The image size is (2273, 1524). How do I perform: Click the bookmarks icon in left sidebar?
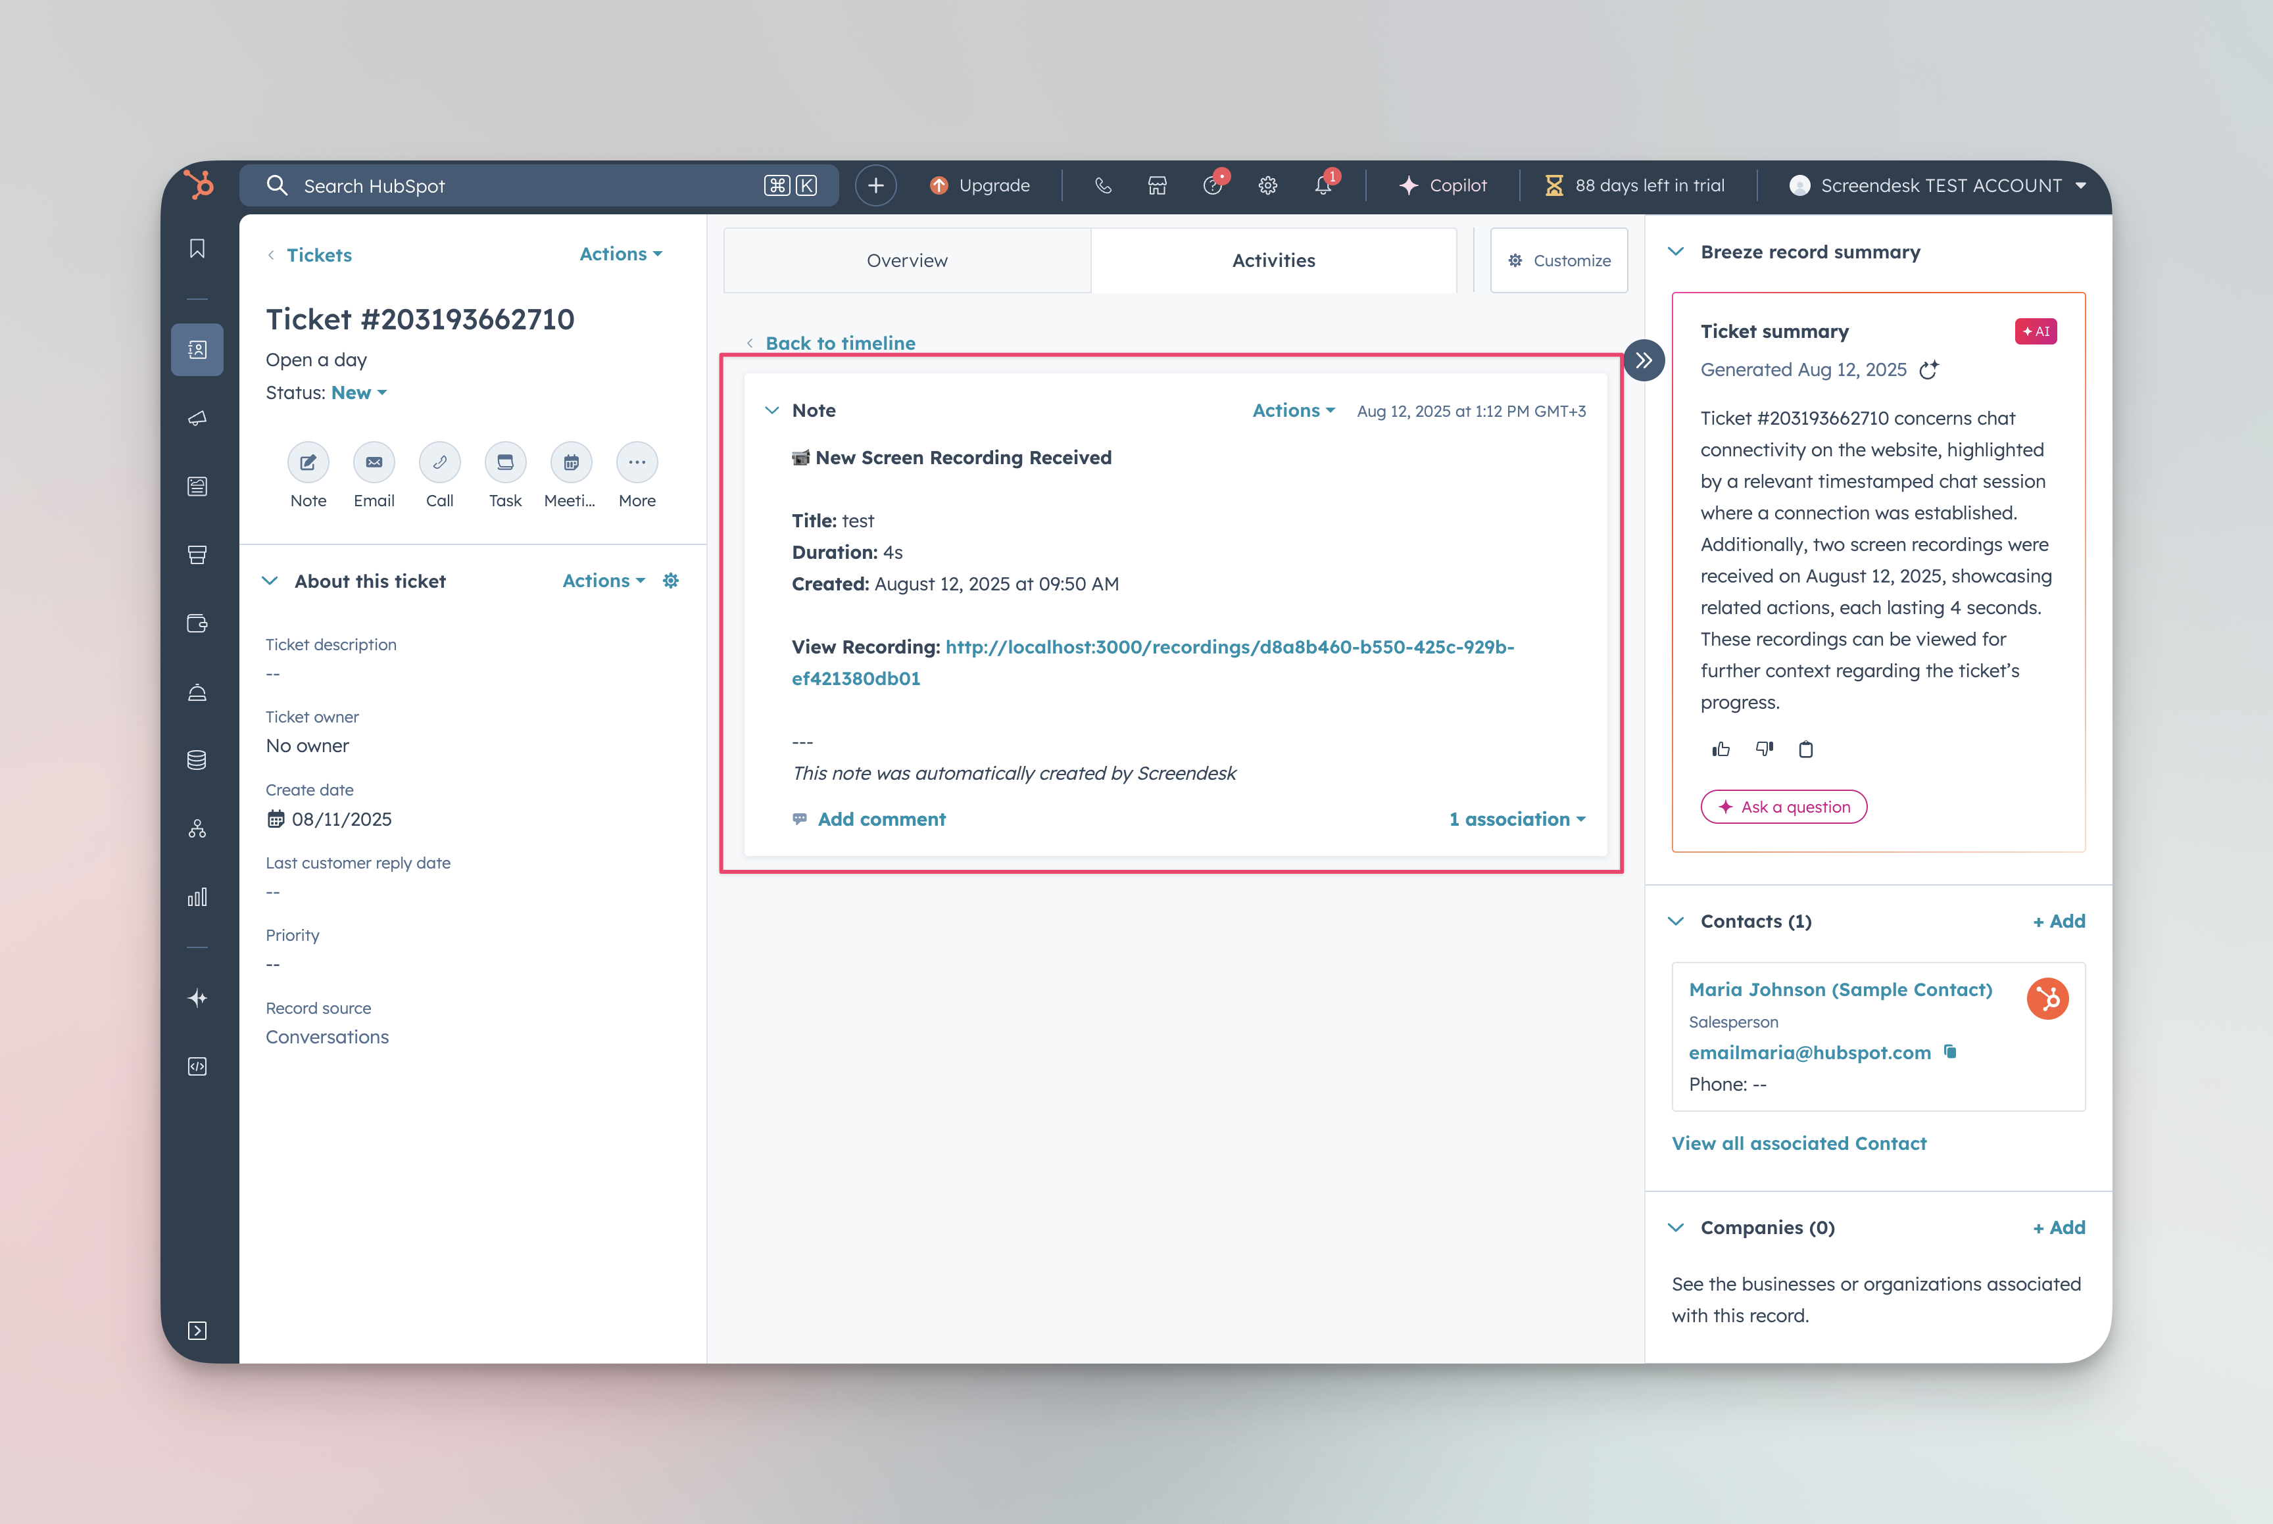click(x=197, y=249)
